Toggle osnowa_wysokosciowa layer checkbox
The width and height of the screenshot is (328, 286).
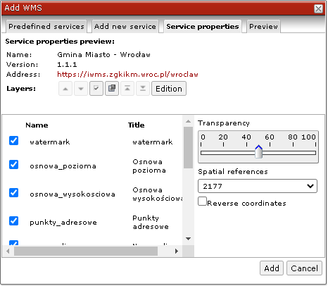14,193
